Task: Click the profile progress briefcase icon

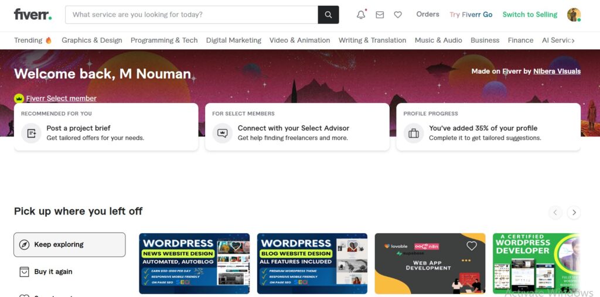Action: [414, 133]
